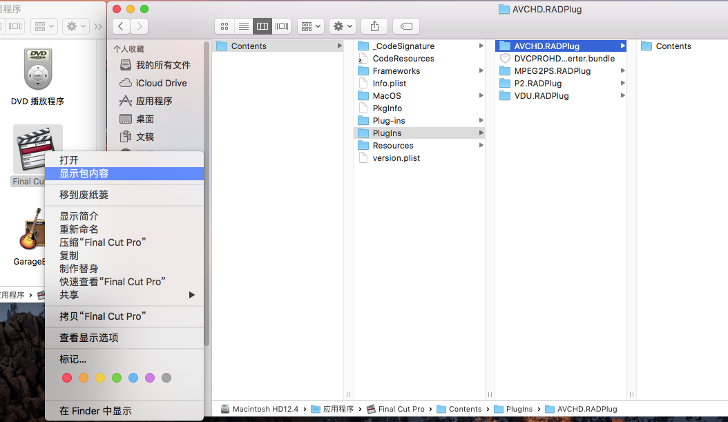Switch to column view in Finder toolbar
Screen dimensions: 728x422
tap(262, 26)
